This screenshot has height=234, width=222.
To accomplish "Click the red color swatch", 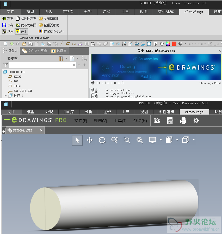I will coord(174,44).
